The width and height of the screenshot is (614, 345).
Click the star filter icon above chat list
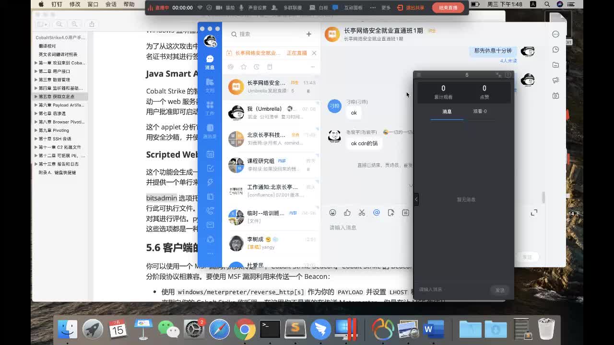244,67
